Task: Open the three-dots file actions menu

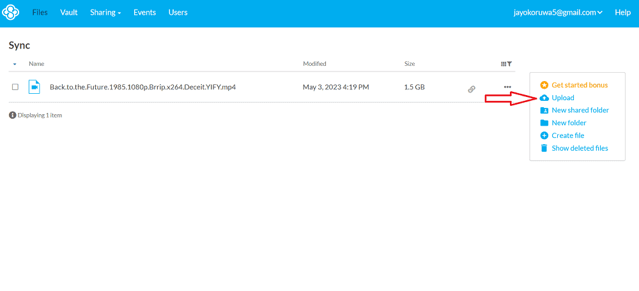Action: pos(507,87)
